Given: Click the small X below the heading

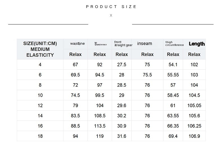Looking at the screenshot, I should click(111, 15).
